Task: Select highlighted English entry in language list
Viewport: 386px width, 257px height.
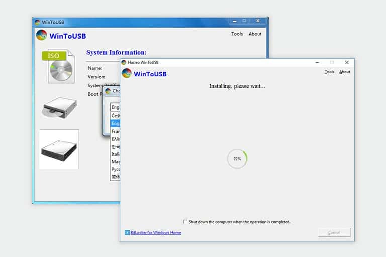Action: 115,123
